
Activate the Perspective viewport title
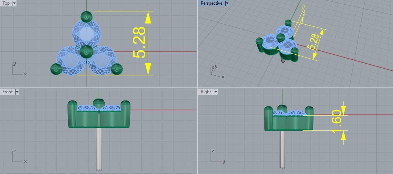pyautogui.click(x=211, y=3)
